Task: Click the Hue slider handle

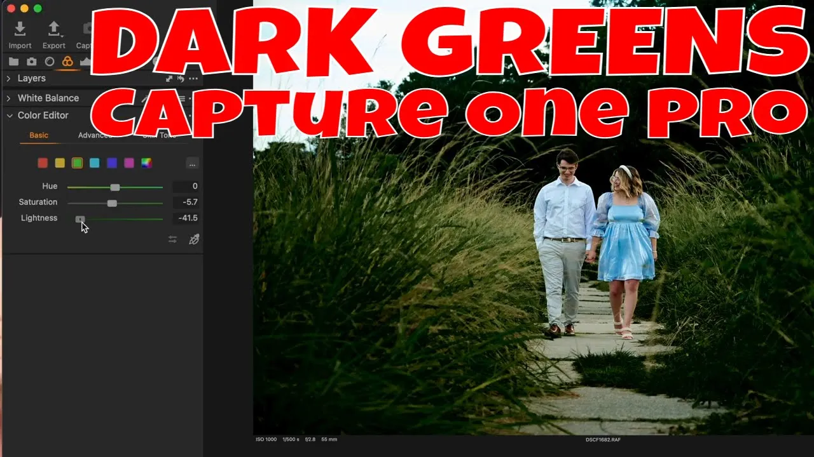Action: (115, 187)
